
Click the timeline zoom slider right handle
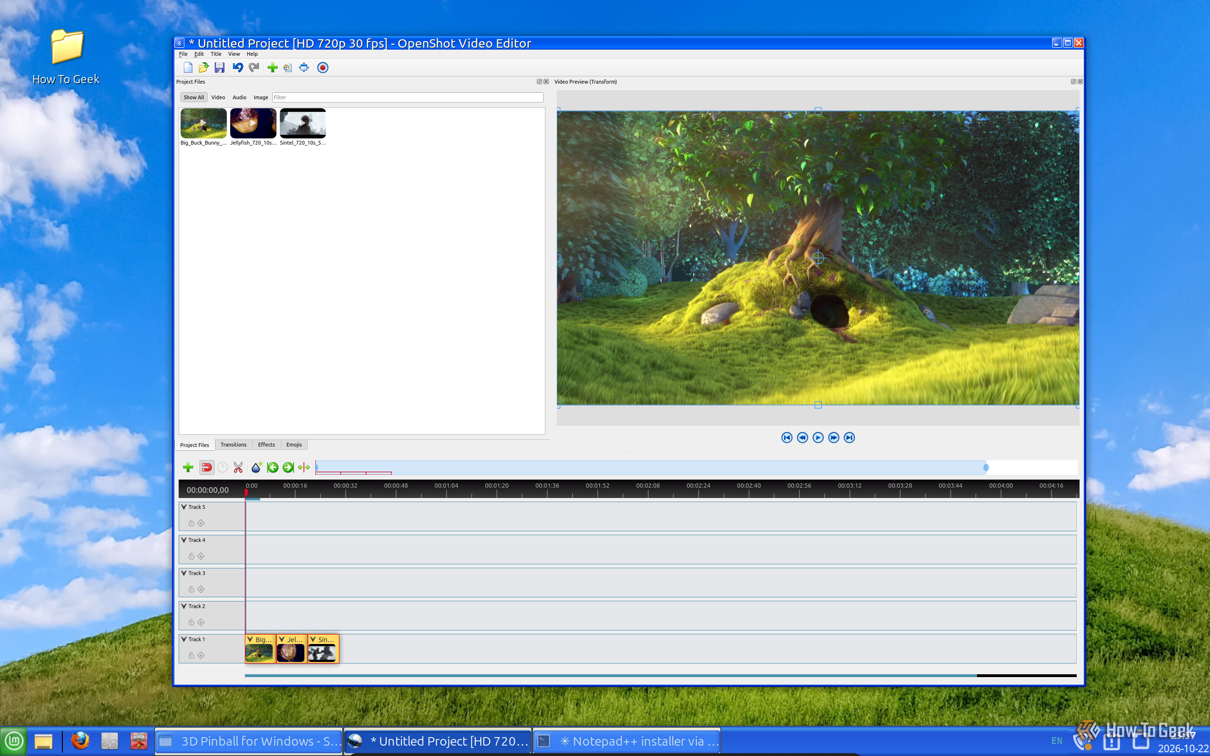click(986, 467)
